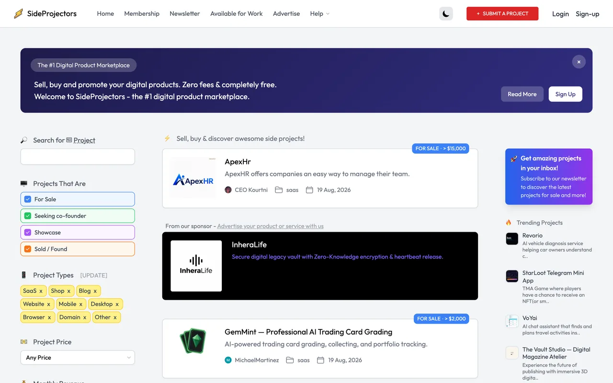613x383 pixels.
Task: Close the marketplace banner
Action: tap(579, 62)
